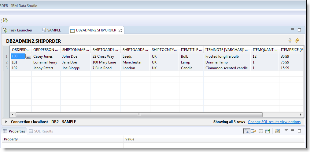Image resolution: width=310 pixels, height=152 pixels.
Task: Click the Task Launcher toolbar icon
Action: pyautogui.click(x=5, y=20)
